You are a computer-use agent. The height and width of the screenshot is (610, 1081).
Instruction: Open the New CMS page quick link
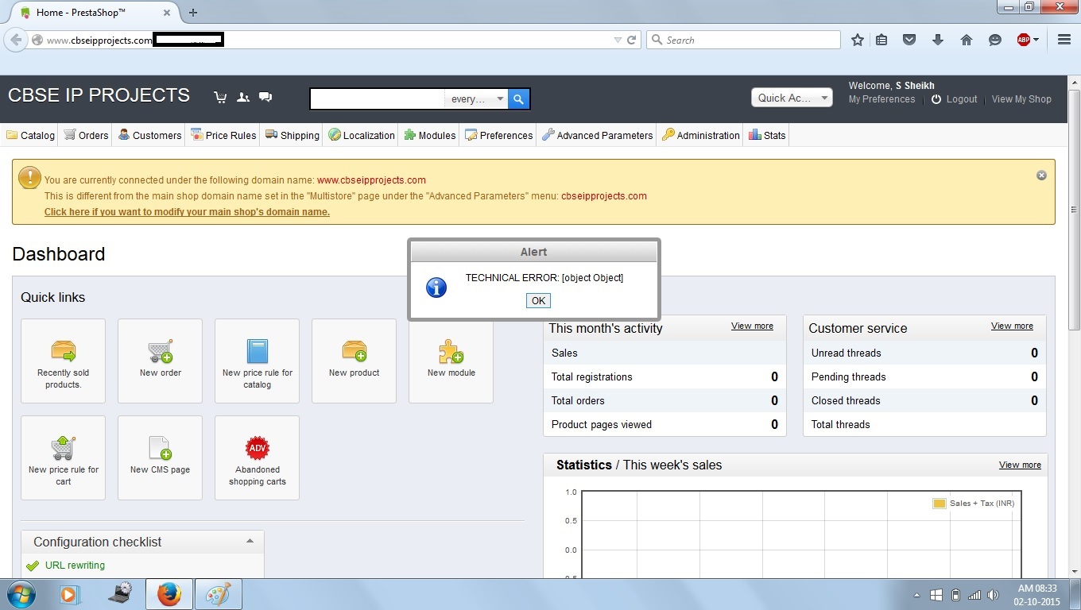coord(160,457)
